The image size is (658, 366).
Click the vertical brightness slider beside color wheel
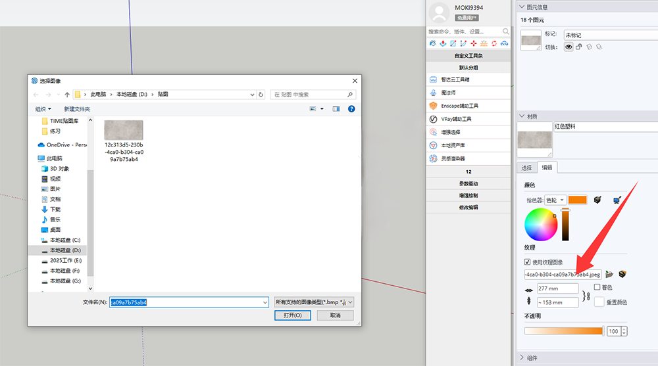[x=565, y=225]
